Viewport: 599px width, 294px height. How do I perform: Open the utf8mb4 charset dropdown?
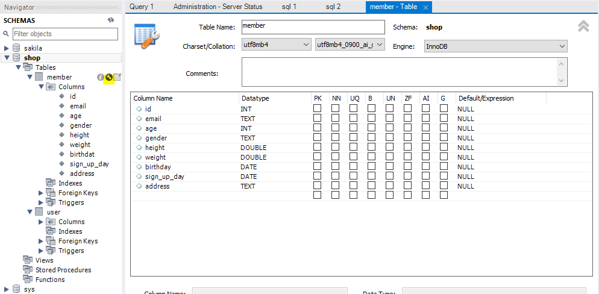point(277,45)
